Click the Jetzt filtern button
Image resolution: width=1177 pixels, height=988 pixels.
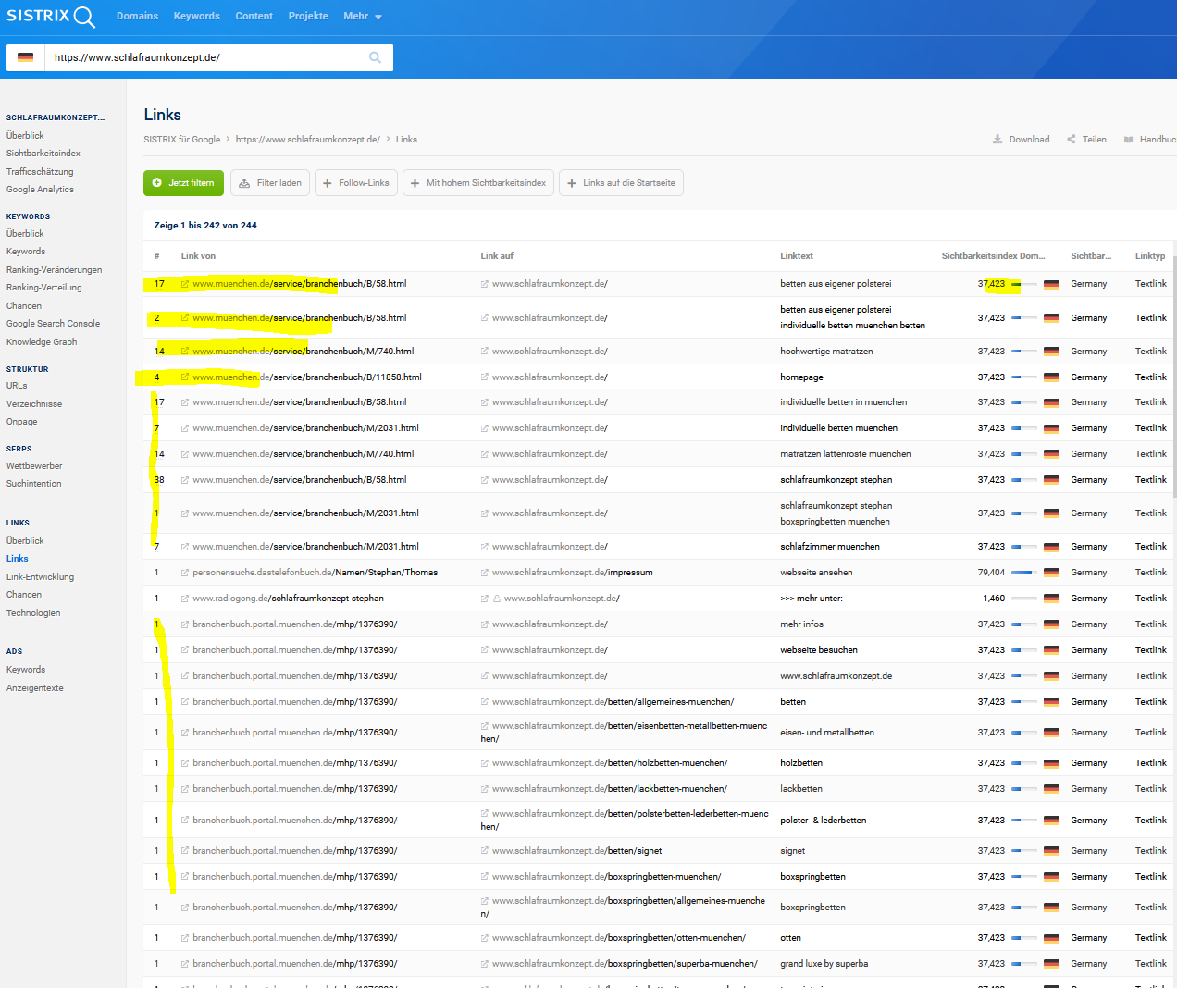click(183, 183)
